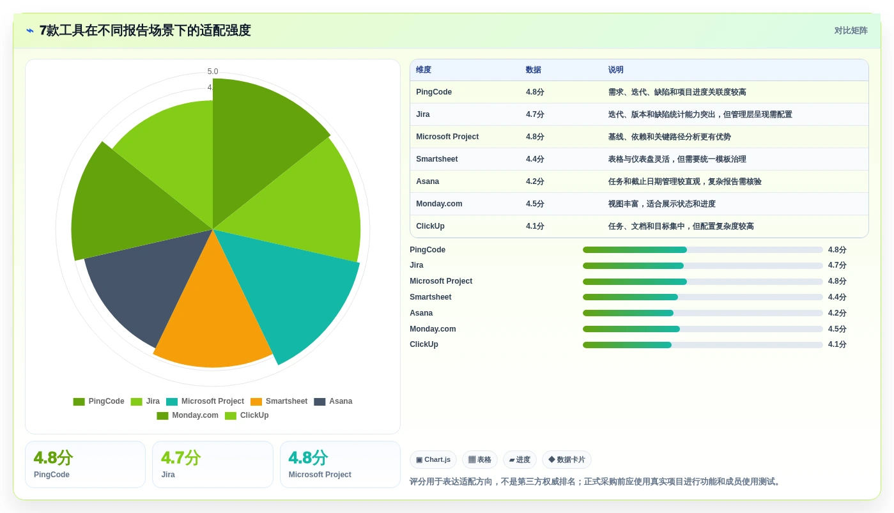The width and height of the screenshot is (894, 513).
Task: Click the Asana progress bar
Action: (x=703, y=313)
